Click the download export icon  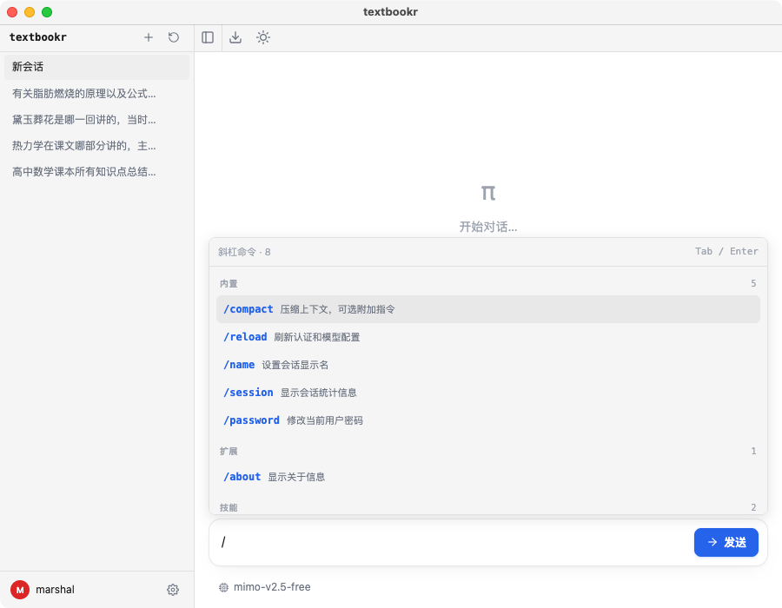235,37
